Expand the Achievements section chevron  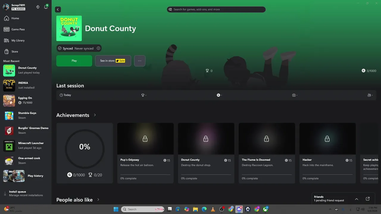tap(95, 115)
